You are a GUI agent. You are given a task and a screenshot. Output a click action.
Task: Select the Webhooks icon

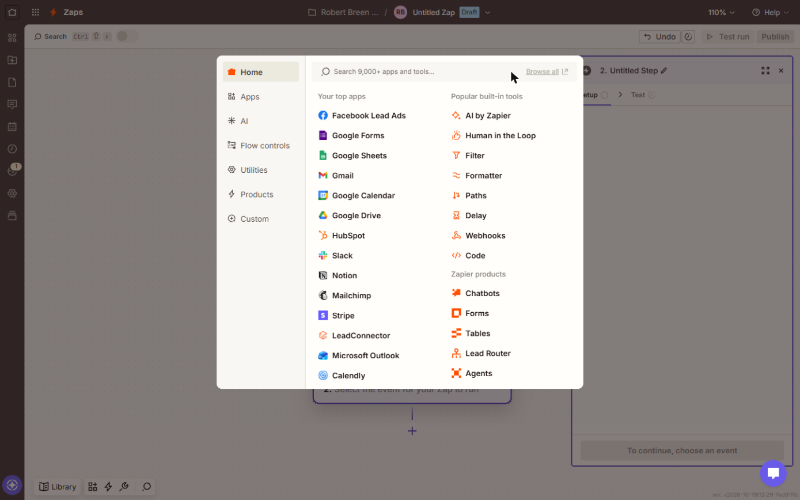coord(456,236)
